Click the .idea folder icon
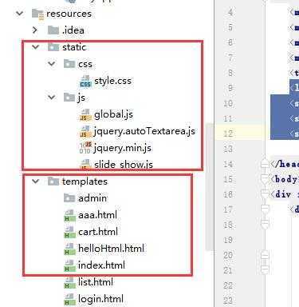 click(x=53, y=30)
